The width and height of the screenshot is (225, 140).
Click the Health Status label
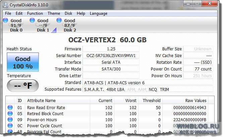pyautogui.click(x=19, y=49)
